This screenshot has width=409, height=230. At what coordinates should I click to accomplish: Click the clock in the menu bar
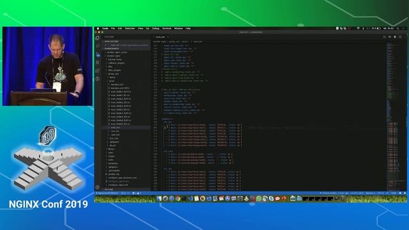point(389,28)
